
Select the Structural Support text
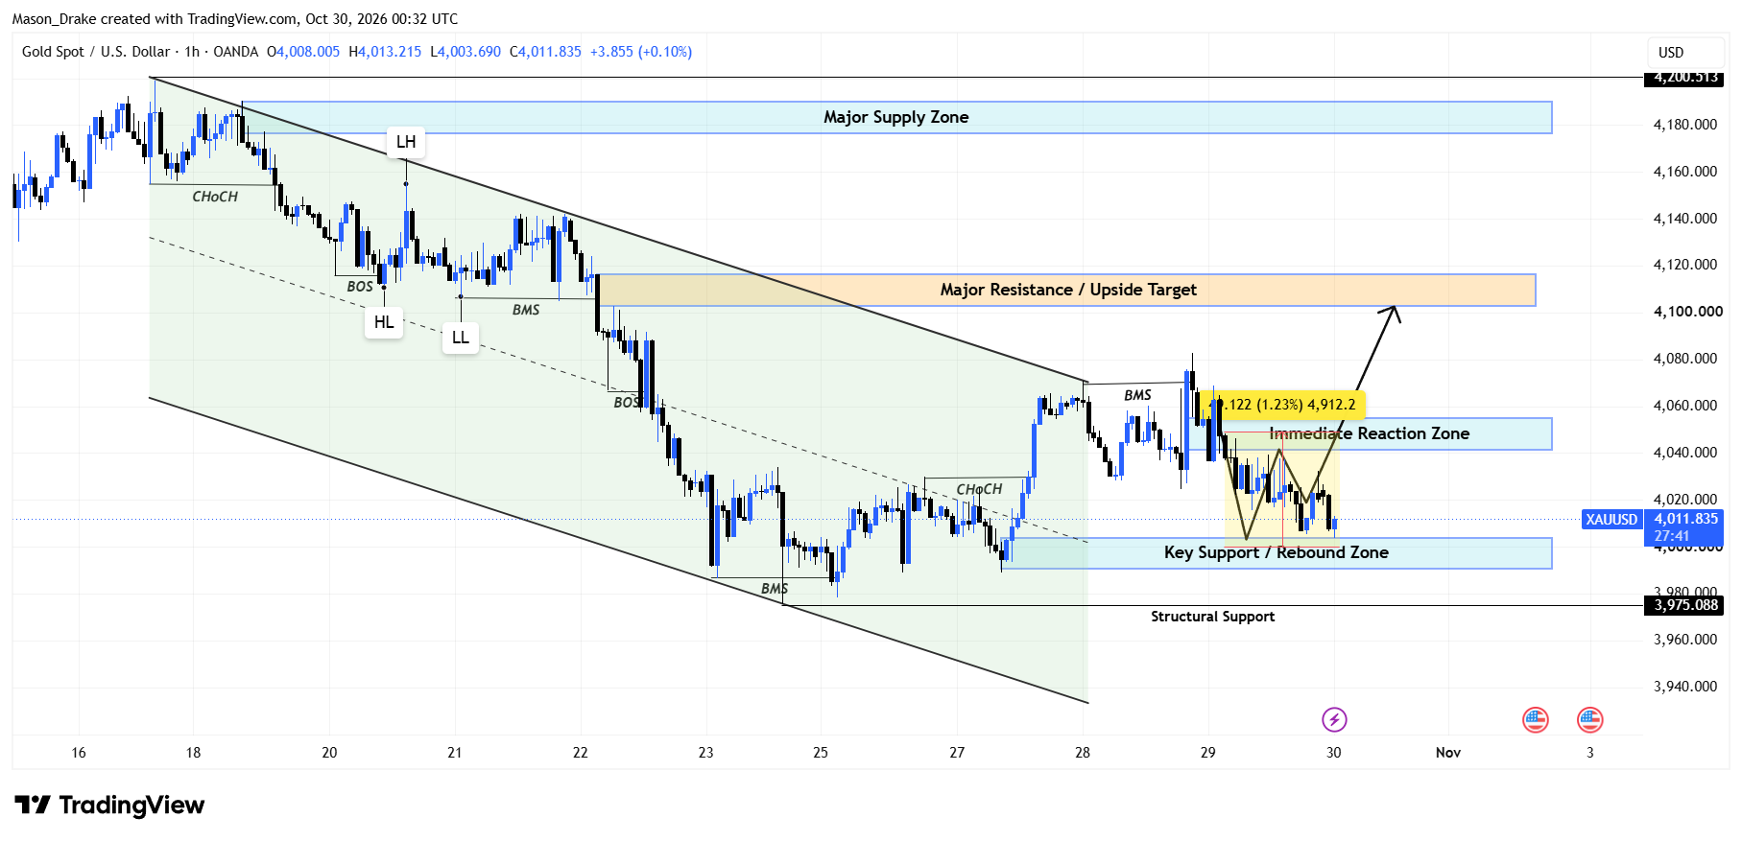(x=1213, y=617)
